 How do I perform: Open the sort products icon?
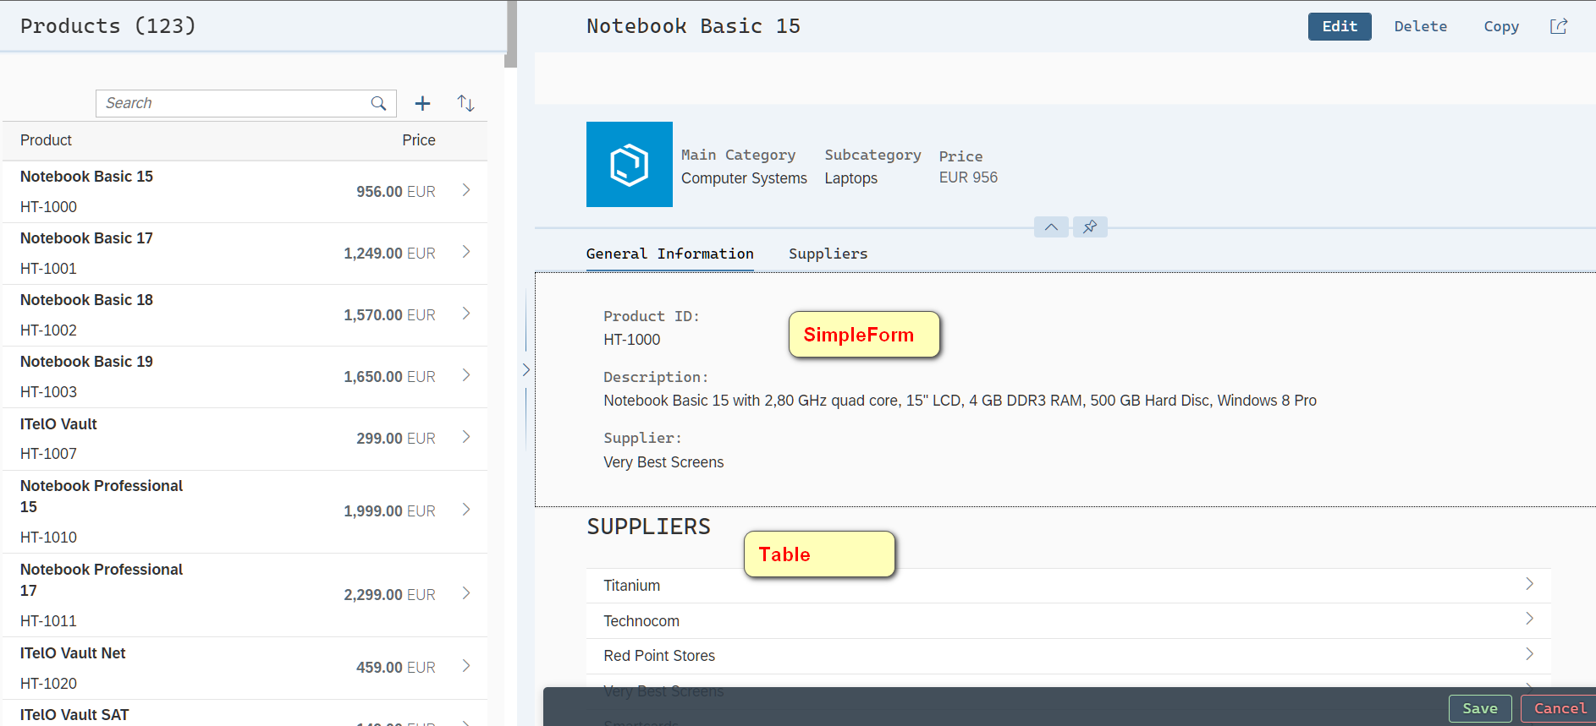click(x=465, y=103)
